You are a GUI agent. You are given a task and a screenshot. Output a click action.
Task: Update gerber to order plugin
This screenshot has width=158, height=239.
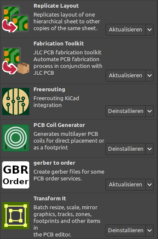tap(125, 185)
